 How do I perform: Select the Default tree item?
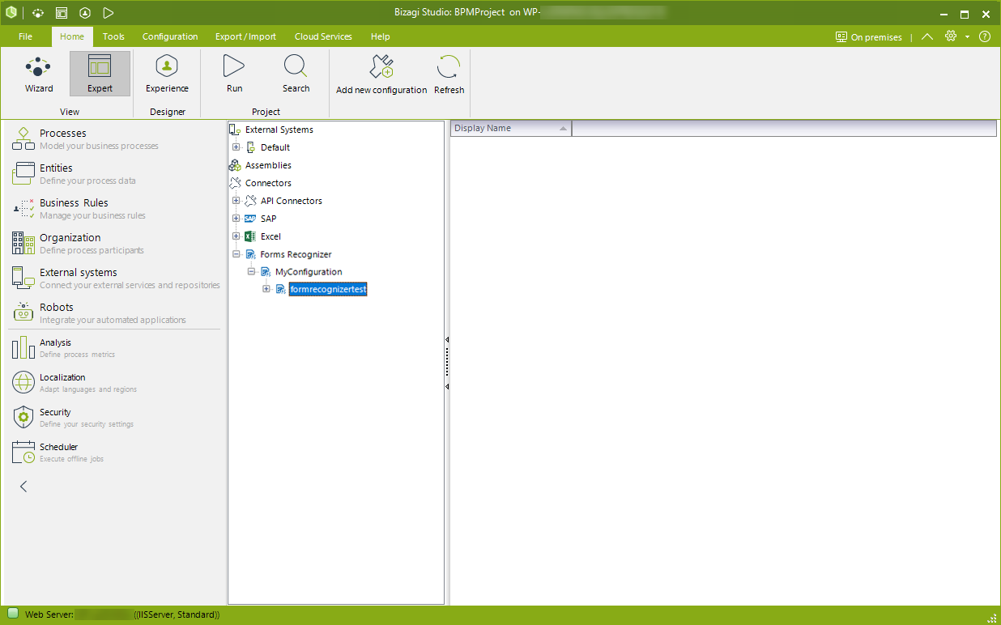pos(275,147)
